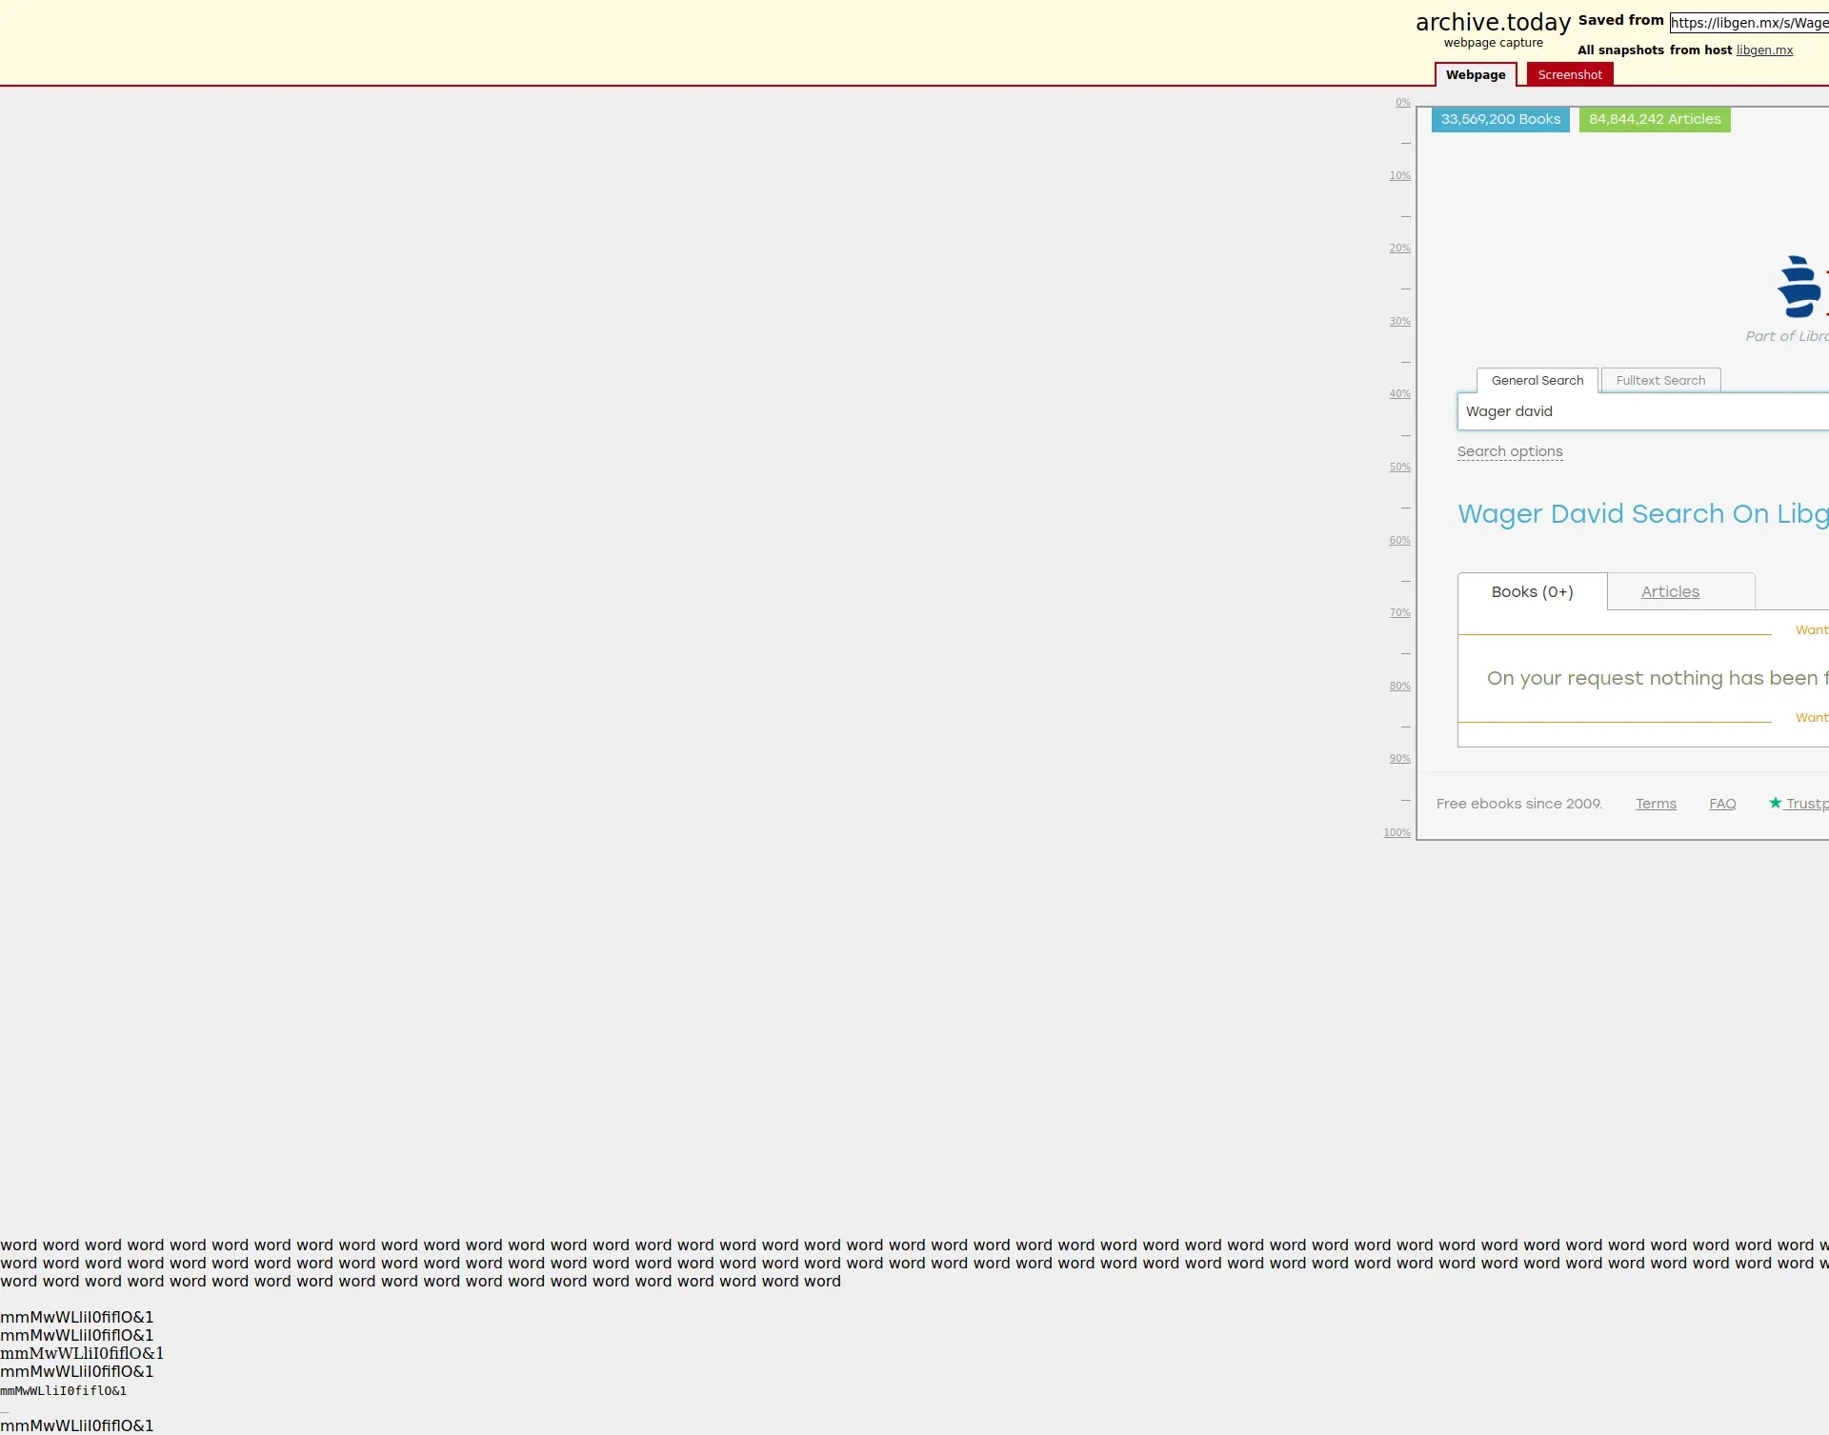Jump to the 50% page marker
The width and height of the screenshot is (1829, 1435).
pos(1398,468)
